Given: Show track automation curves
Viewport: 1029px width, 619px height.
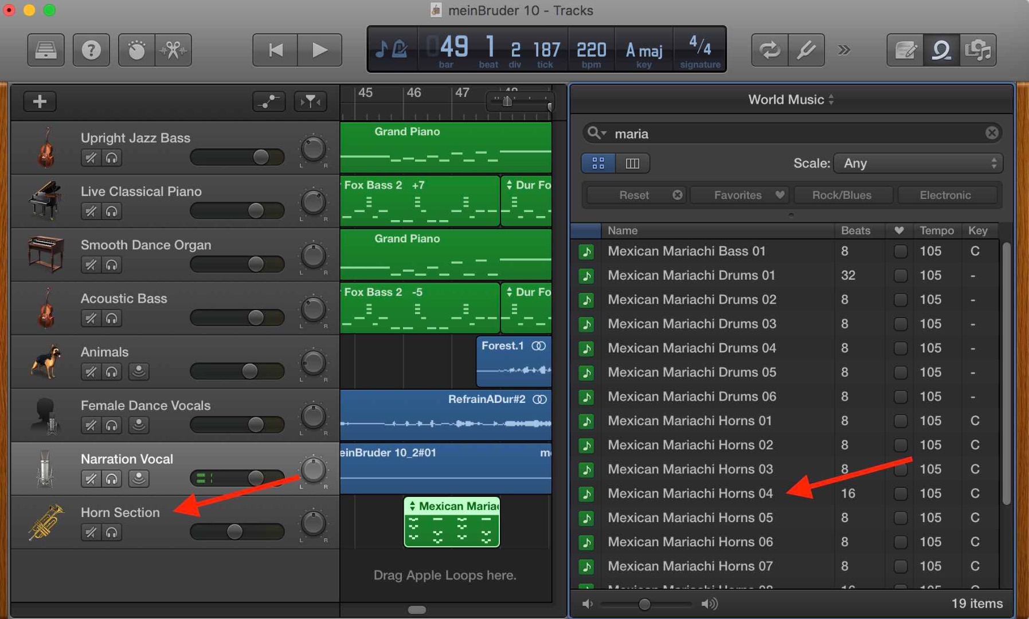Looking at the screenshot, I should [268, 101].
